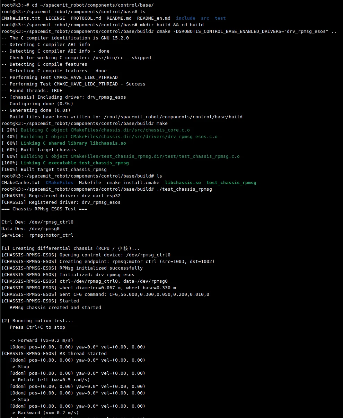Click the 'src' directory name
Screen dimensions: 343x418
[x=205, y=18]
